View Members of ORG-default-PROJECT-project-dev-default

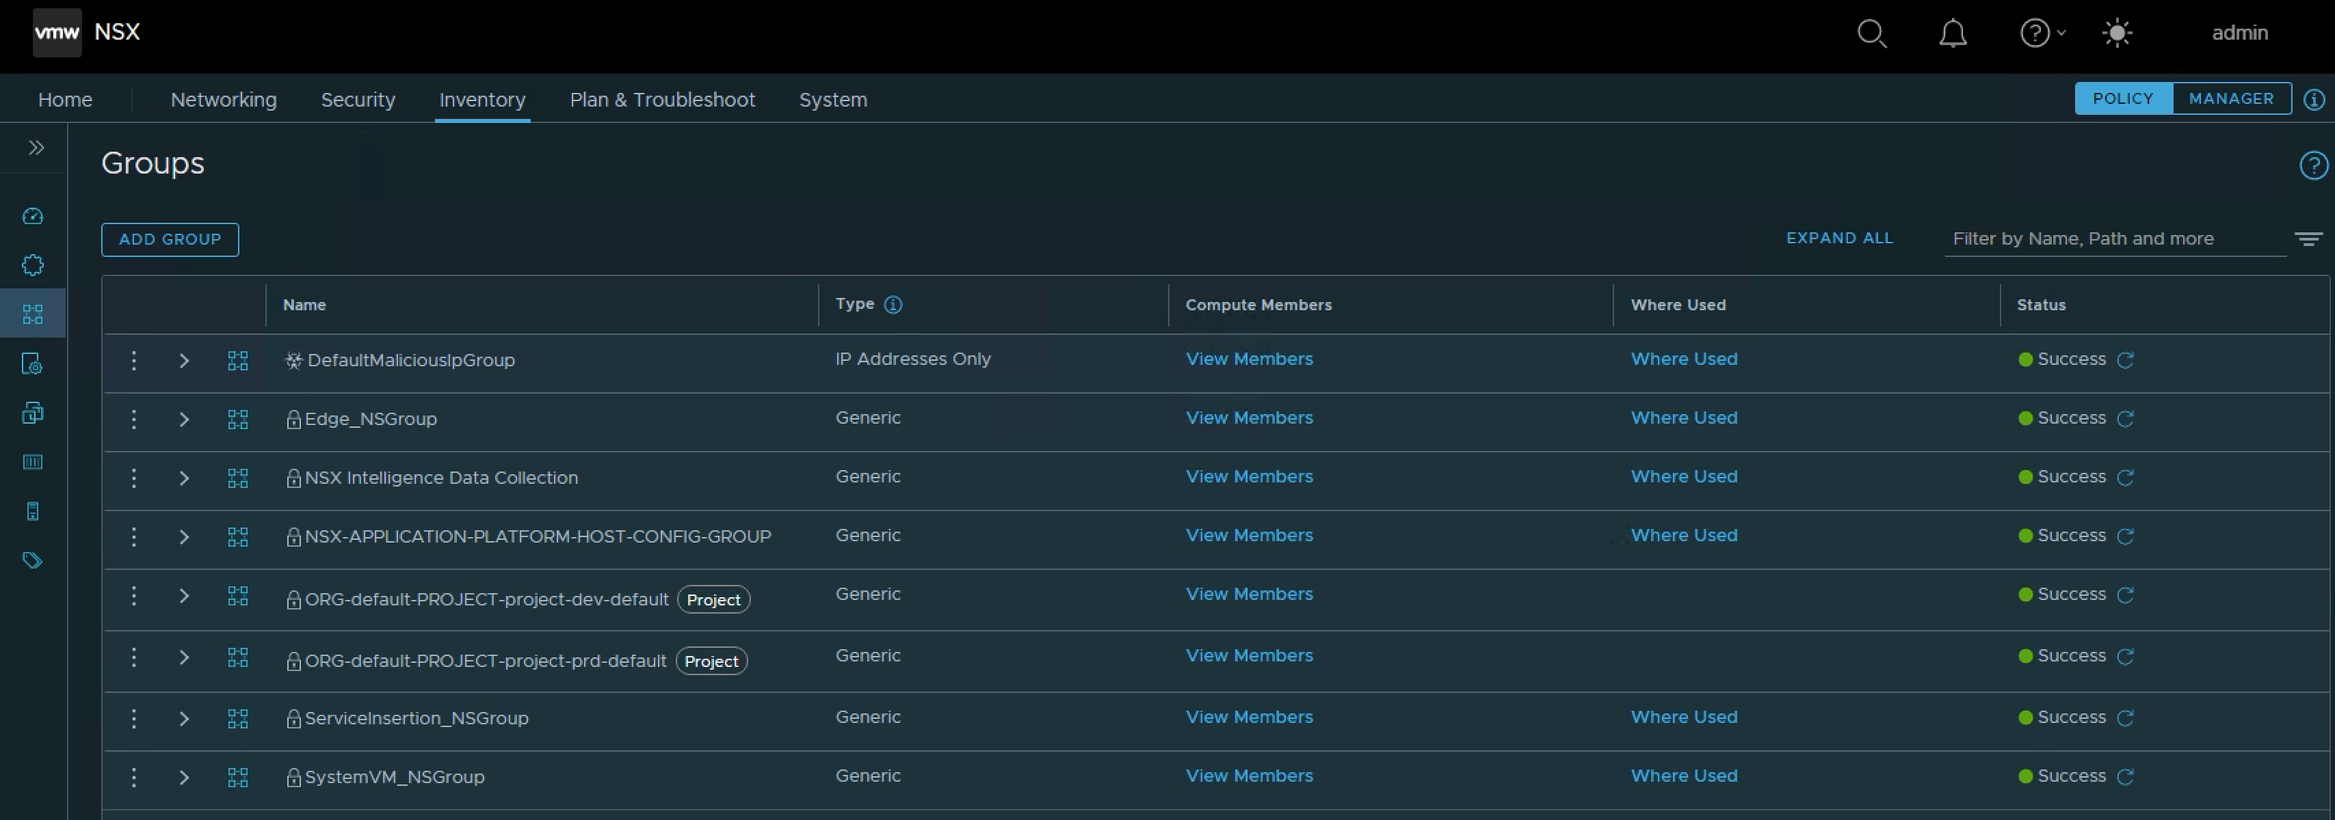point(1249,594)
